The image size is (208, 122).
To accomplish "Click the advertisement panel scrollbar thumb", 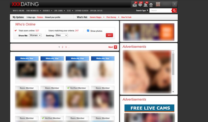I will coord(173,64).
